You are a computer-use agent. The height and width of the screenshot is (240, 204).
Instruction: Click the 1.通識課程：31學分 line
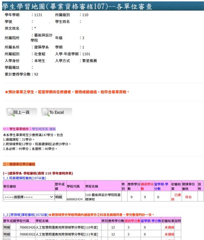pyautogui.click(x=19, y=140)
